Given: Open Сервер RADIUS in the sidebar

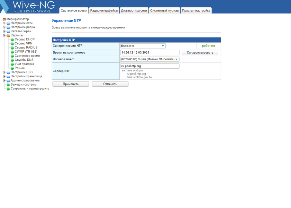Looking at the screenshot, I should point(26,47).
